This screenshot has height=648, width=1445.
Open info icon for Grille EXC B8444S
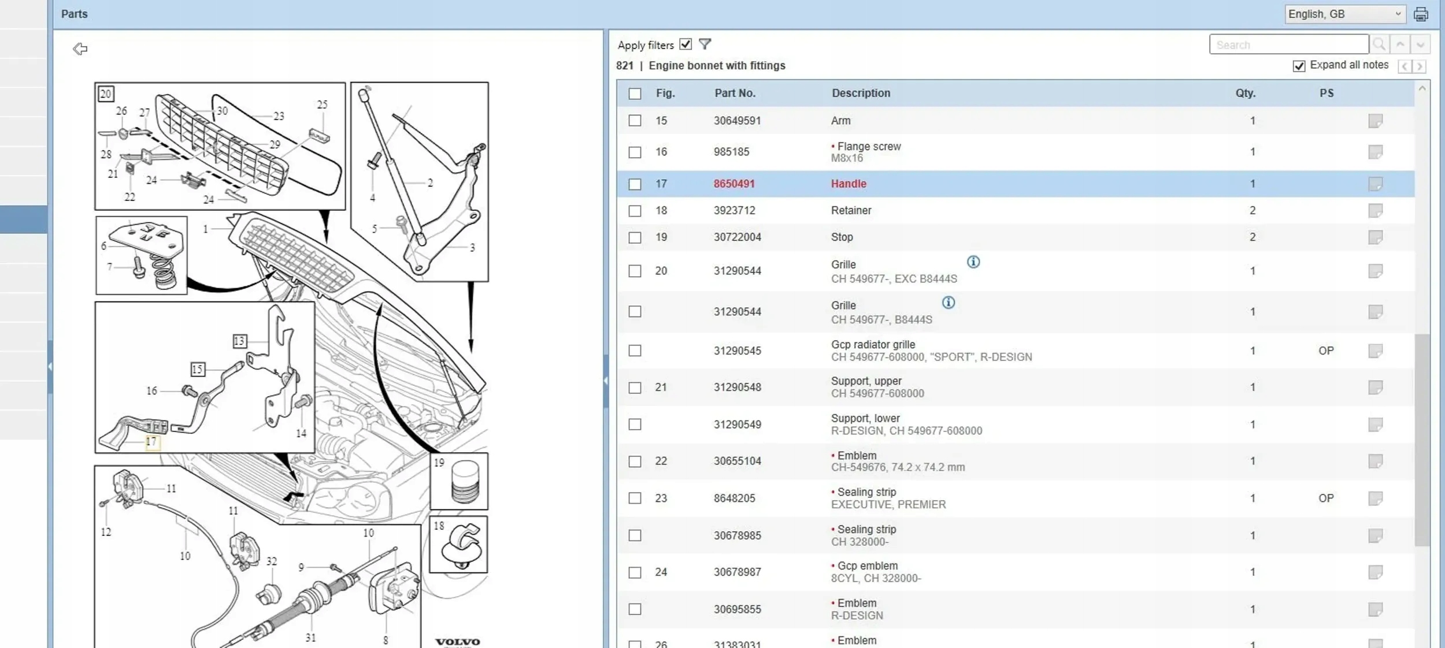973,262
